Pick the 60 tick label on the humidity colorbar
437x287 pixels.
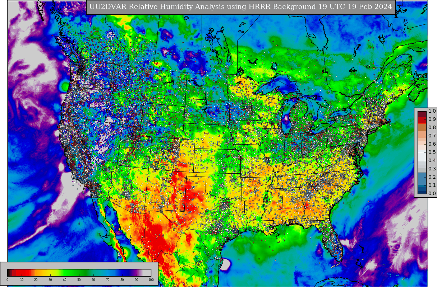point(93,280)
